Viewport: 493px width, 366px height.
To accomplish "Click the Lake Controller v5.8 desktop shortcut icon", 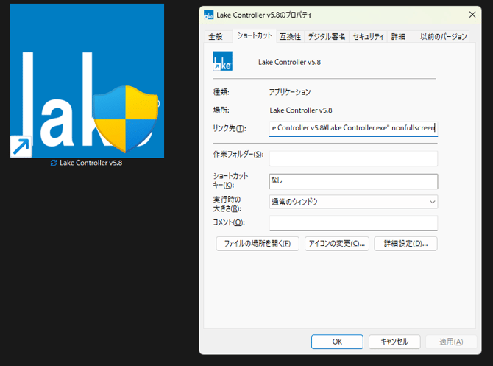I will [87, 81].
